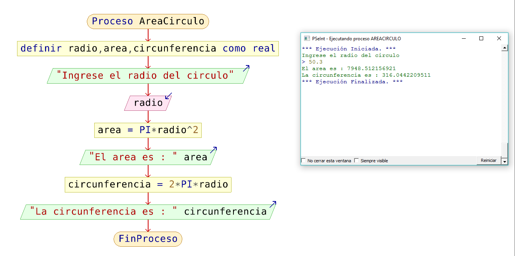
Task: Click the scrollbar down arrow in the console
Action: [505, 162]
